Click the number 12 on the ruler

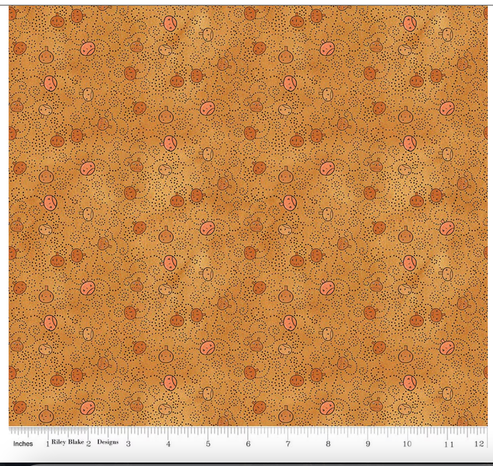(478, 444)
